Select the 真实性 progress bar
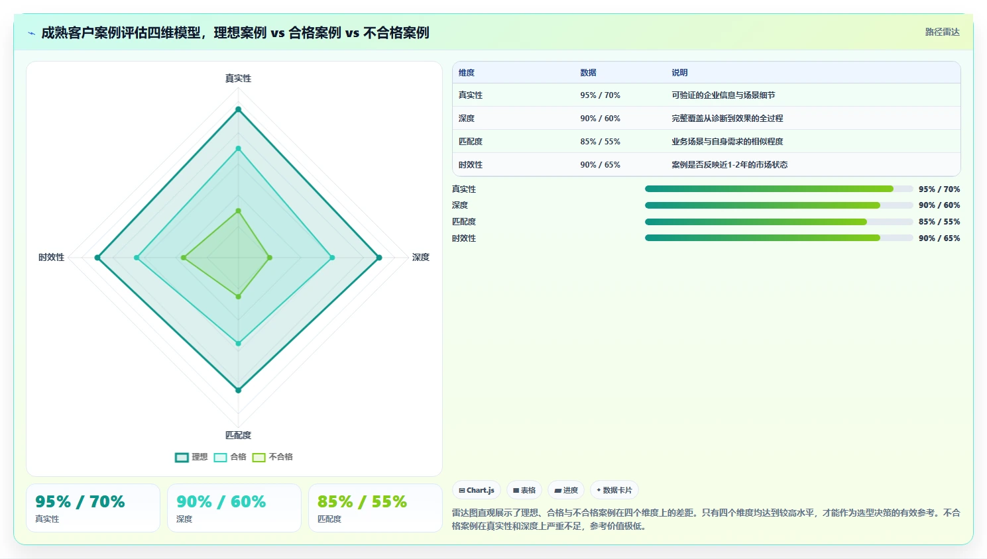987x559 pixels. 779,189
